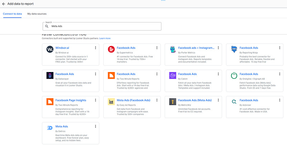
Task: Focus the Meta Ads search field
Action: 102,26
